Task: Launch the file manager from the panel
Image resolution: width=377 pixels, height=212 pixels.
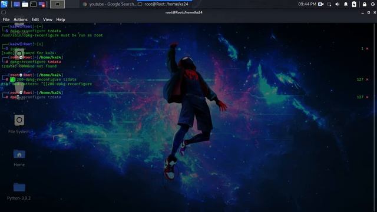Action: point(25,4)
